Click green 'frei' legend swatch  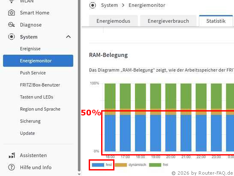tap(155, 165)
